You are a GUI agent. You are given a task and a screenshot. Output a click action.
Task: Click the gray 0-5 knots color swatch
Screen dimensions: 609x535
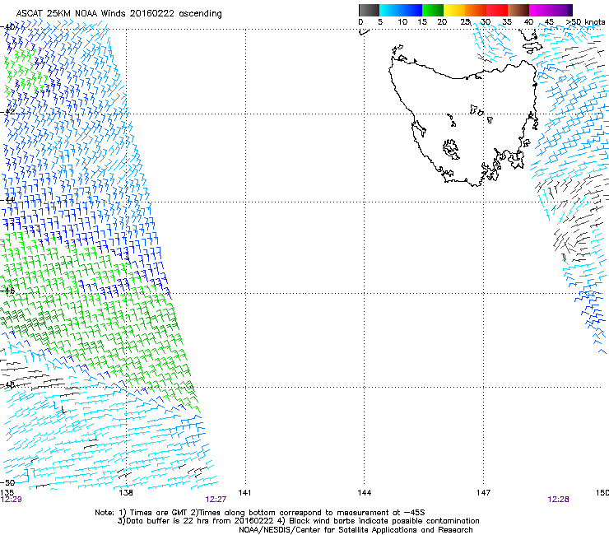pyautogui.click(x=369, y=10)
